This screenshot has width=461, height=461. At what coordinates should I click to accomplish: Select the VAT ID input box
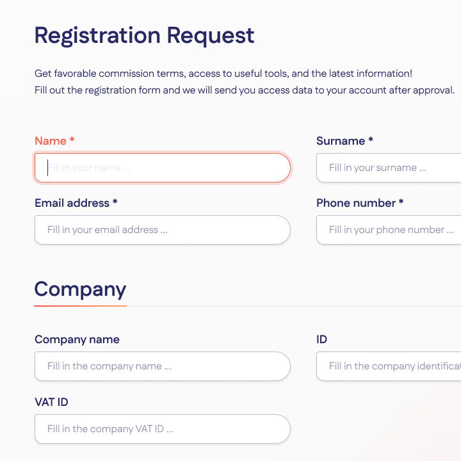162,429
